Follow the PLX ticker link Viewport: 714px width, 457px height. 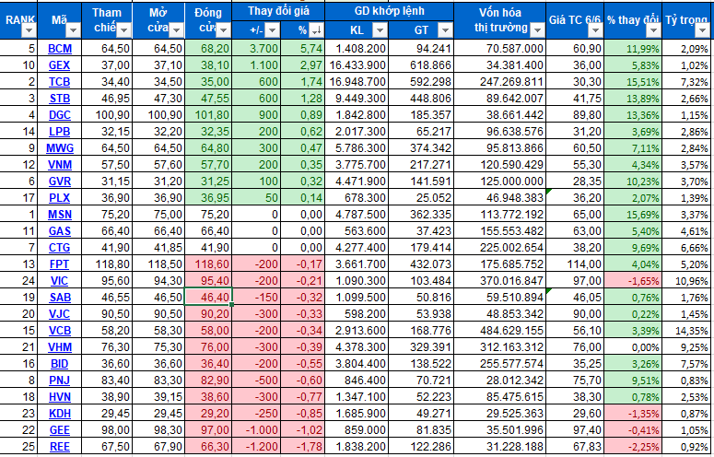pyautogui.click(x=60, y=198)
